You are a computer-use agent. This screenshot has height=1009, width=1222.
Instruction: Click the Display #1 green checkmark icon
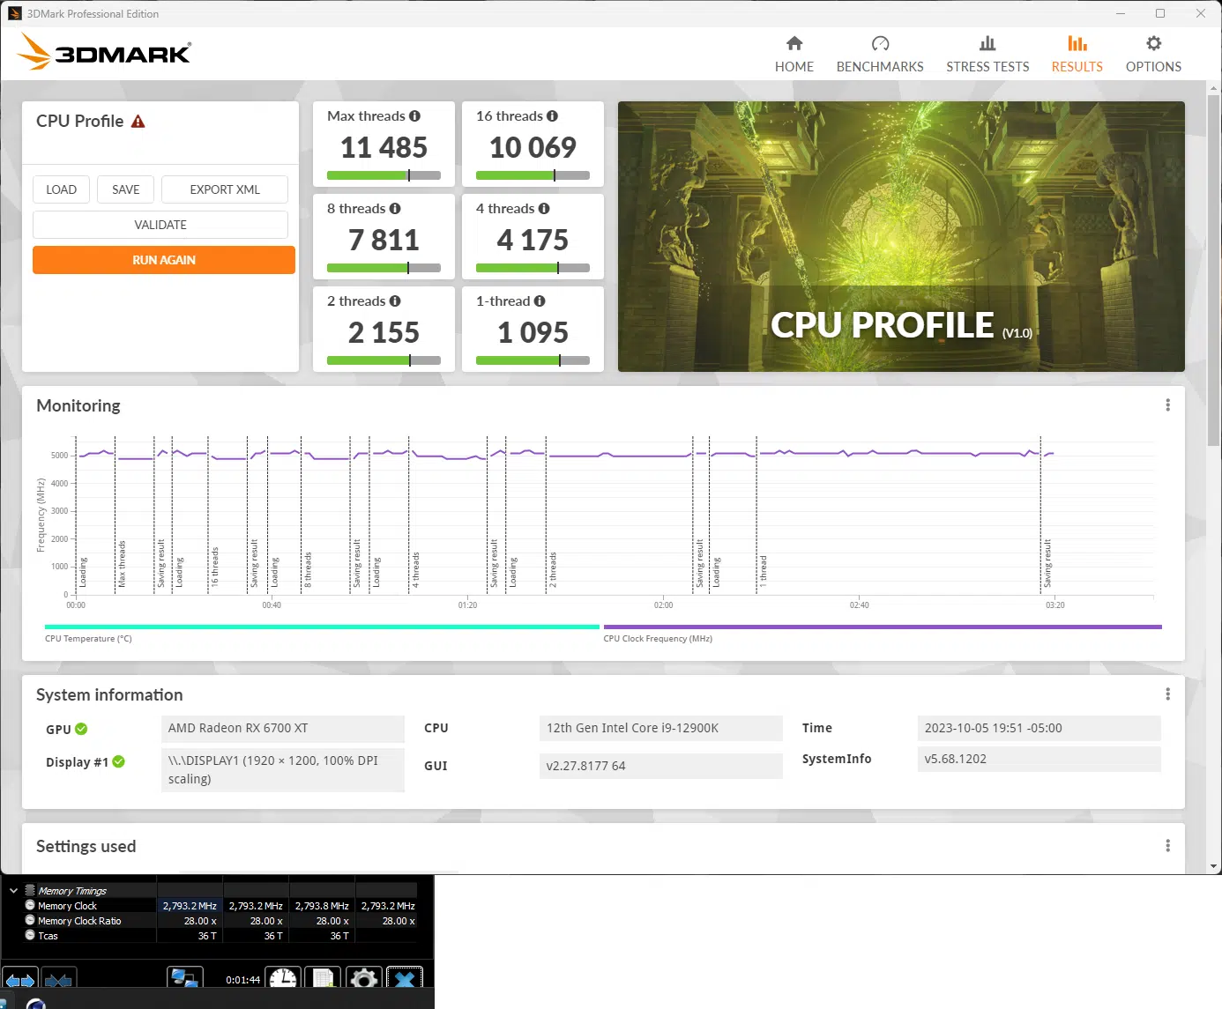119,762
